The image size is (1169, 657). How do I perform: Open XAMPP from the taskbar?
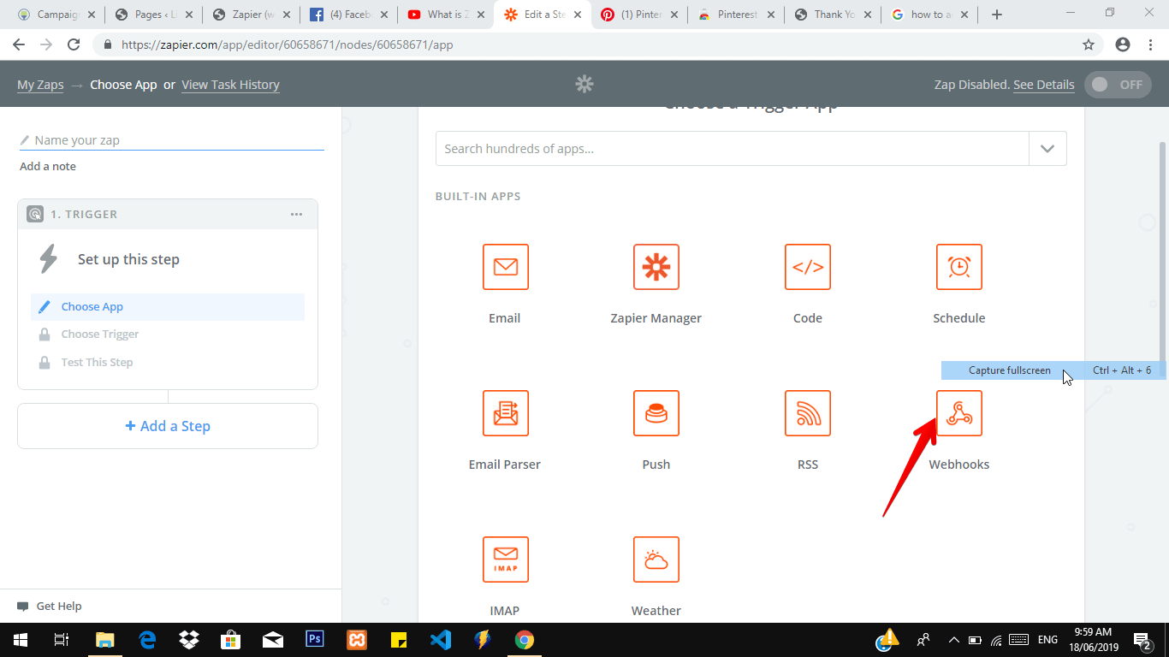[357, 640]
